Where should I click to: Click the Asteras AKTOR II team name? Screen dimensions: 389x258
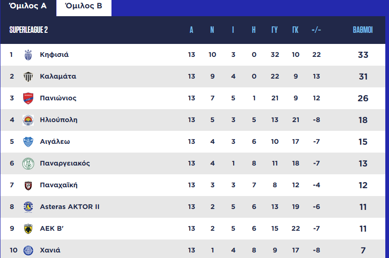(x=69, y=207)
